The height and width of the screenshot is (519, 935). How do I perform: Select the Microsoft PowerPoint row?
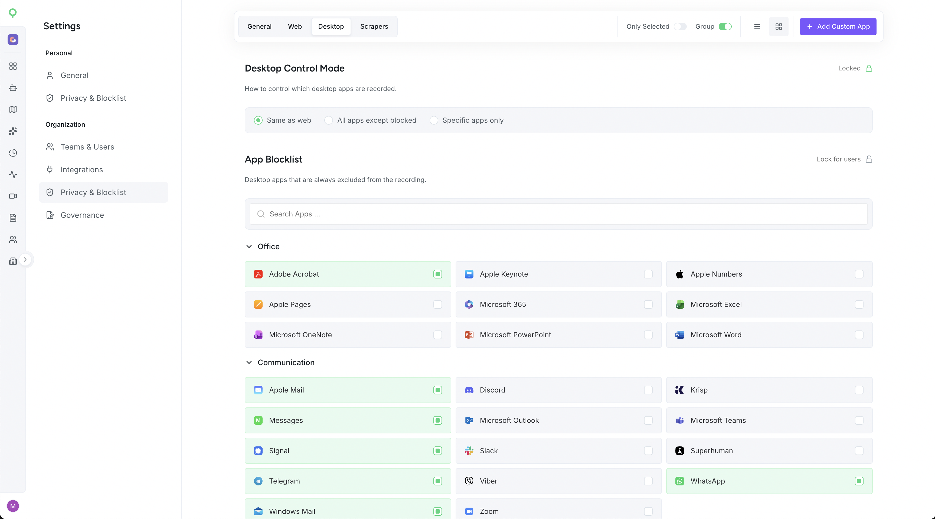pyautogui.click(x=559, y=335)
